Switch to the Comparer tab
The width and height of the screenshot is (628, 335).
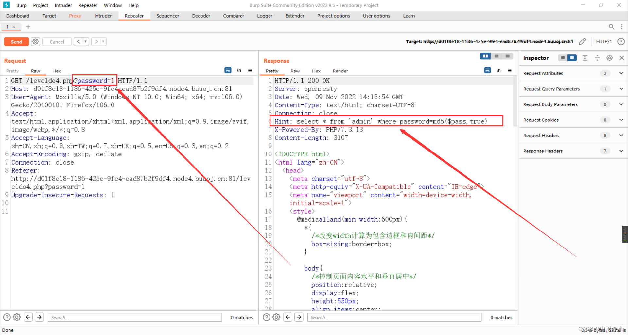234,16
